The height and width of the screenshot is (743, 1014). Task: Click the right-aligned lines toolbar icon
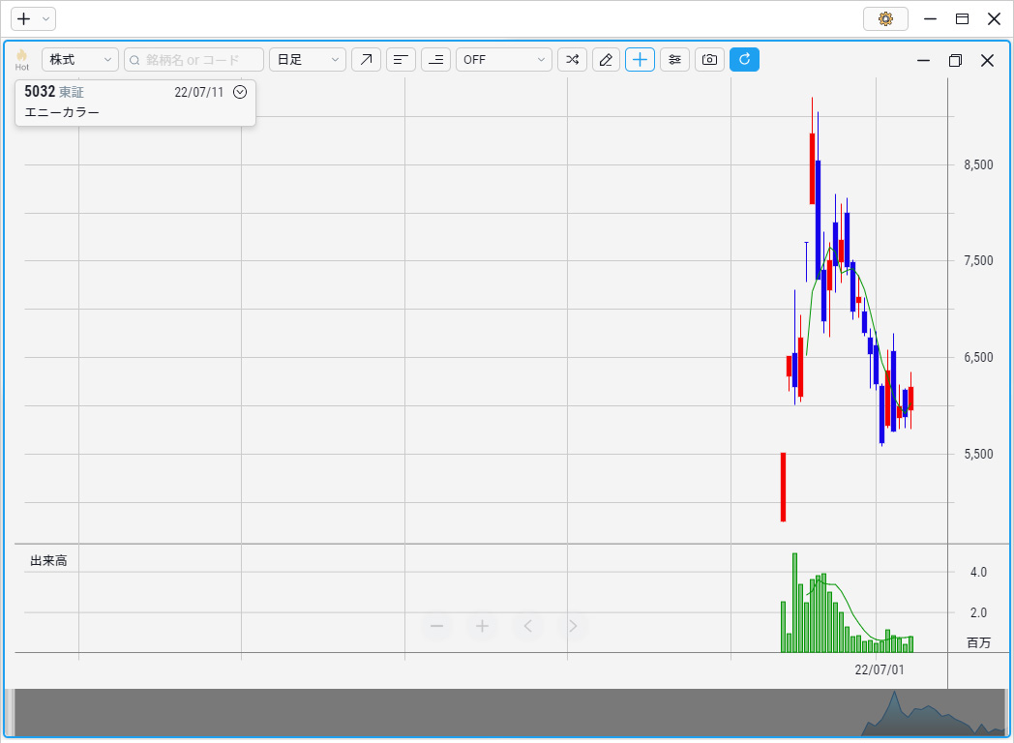pyautogui.click(x=435, y=59)
